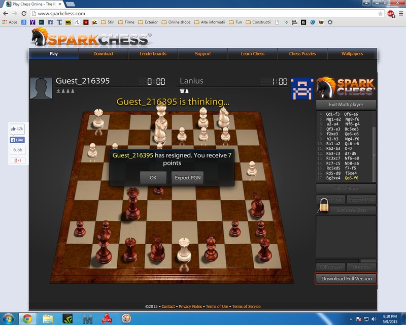
Task: Click the Google +1 button
Action: click(17, 160)
